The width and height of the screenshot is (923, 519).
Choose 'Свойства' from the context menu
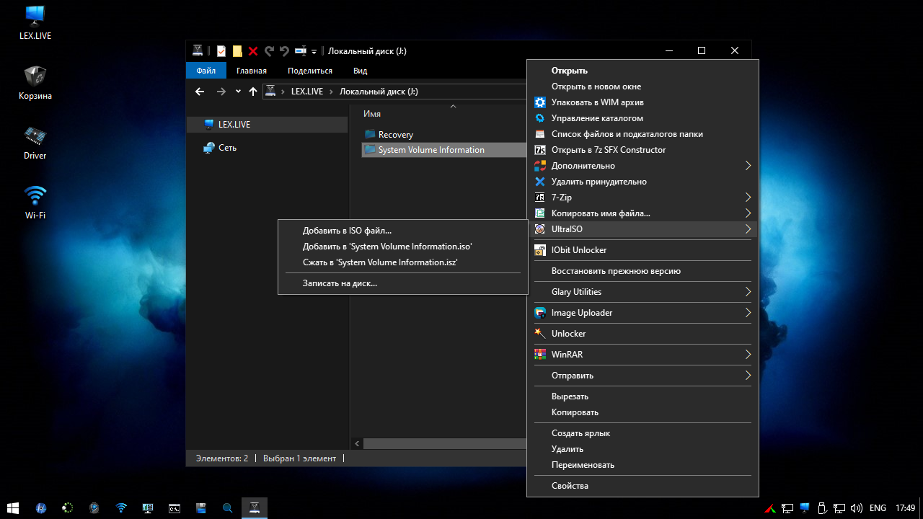point(570,486)
